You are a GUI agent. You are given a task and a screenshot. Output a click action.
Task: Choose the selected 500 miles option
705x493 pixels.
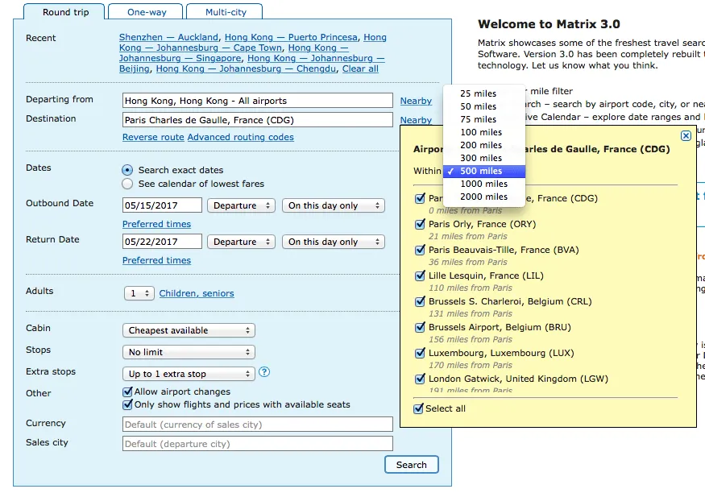tap(483, 172)
